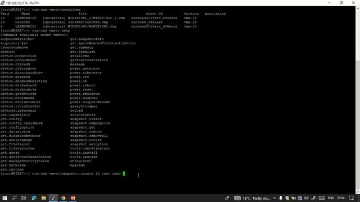Click the terminal scrollbar down arrow
This screenshot has width=360, height=202.
(358, 192)
